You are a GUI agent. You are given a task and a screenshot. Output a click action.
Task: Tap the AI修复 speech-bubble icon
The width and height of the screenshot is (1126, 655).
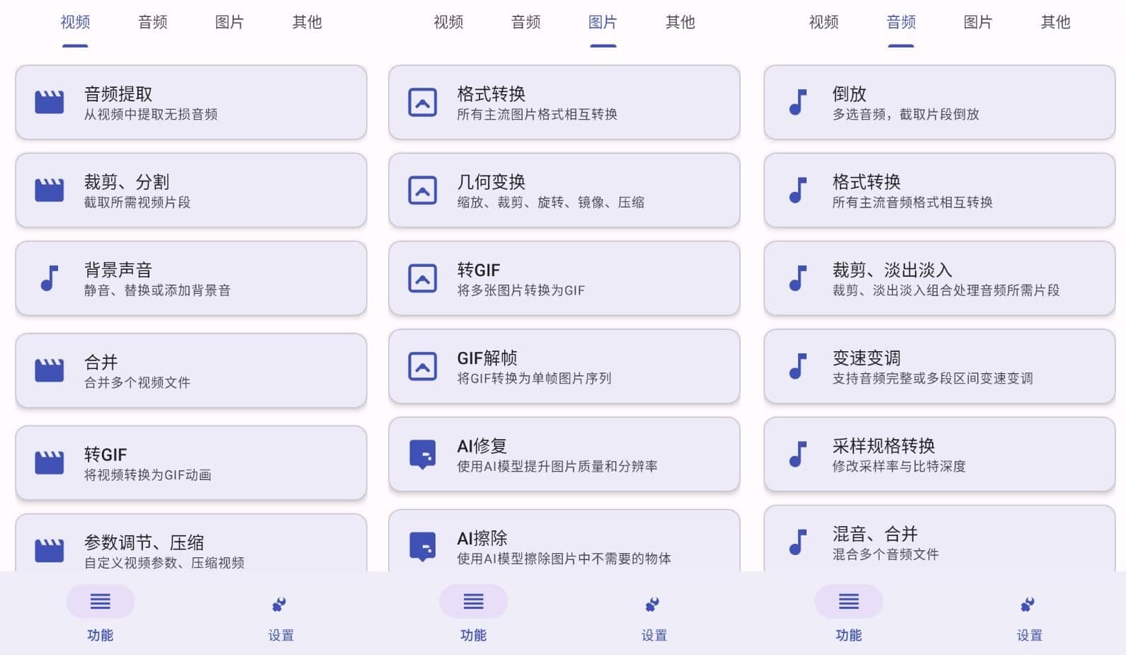423,454
